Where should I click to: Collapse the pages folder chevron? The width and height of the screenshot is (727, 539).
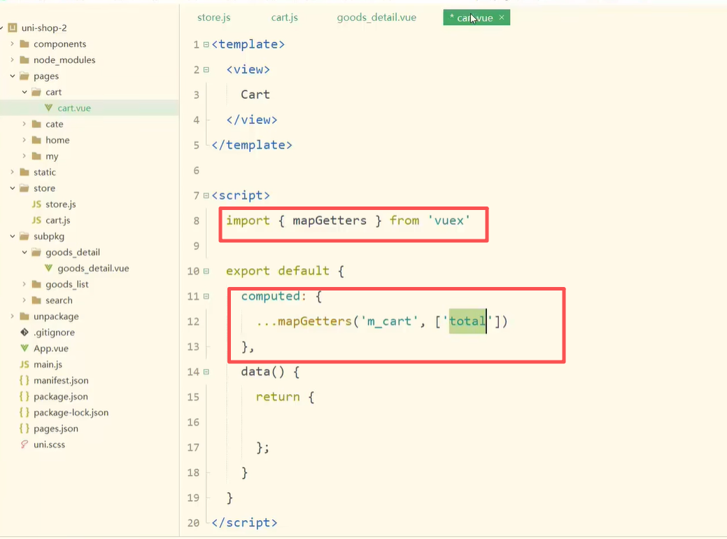(12, 76)
